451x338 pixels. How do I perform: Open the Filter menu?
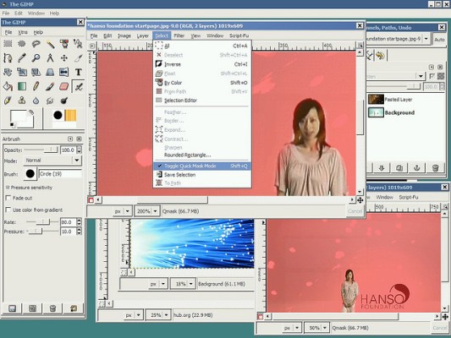tap(179, 35)
